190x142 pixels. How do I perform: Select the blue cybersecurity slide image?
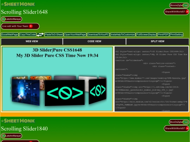click(x=26, y=92)
